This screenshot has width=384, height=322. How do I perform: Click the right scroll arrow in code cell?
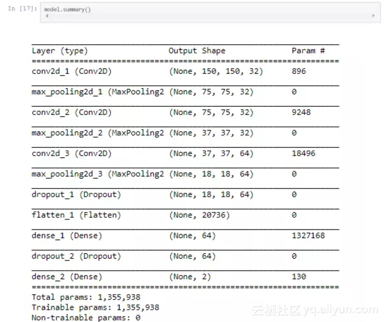tap(373, 16)
